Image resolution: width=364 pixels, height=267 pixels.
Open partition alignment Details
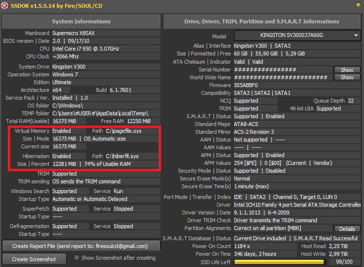347,229
